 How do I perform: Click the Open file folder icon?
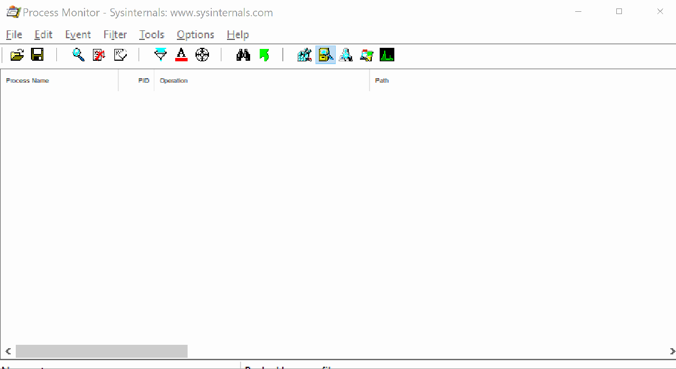[17, 55]
